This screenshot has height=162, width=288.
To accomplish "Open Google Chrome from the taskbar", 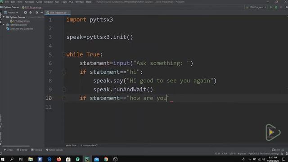I will coord(106,159).
